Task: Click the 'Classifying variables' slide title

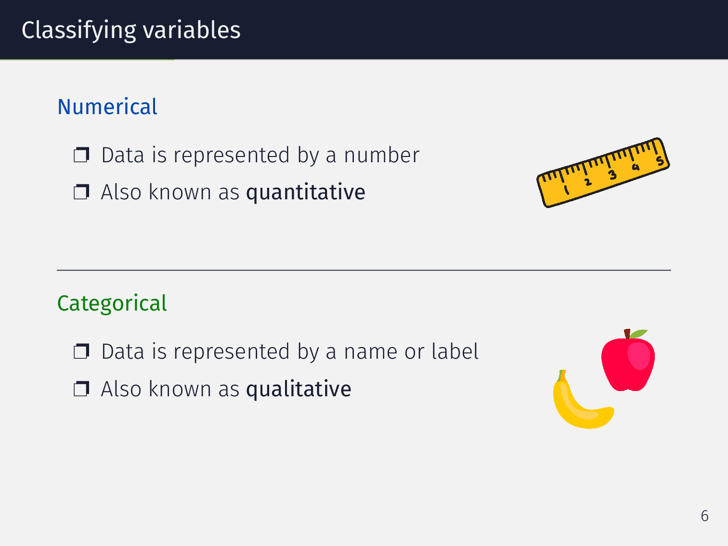Action: (x=131, y=30)
